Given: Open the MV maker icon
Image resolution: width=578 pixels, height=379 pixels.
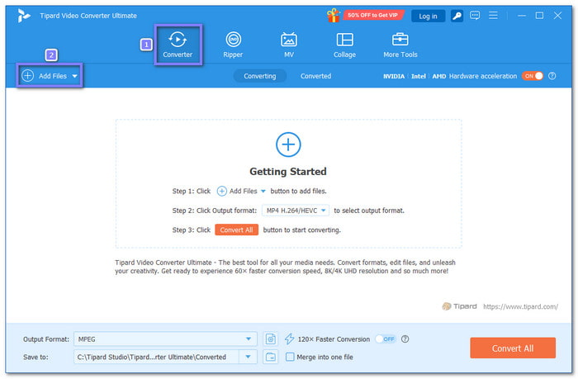Looking at the screenshot, I should click(289, 45).
